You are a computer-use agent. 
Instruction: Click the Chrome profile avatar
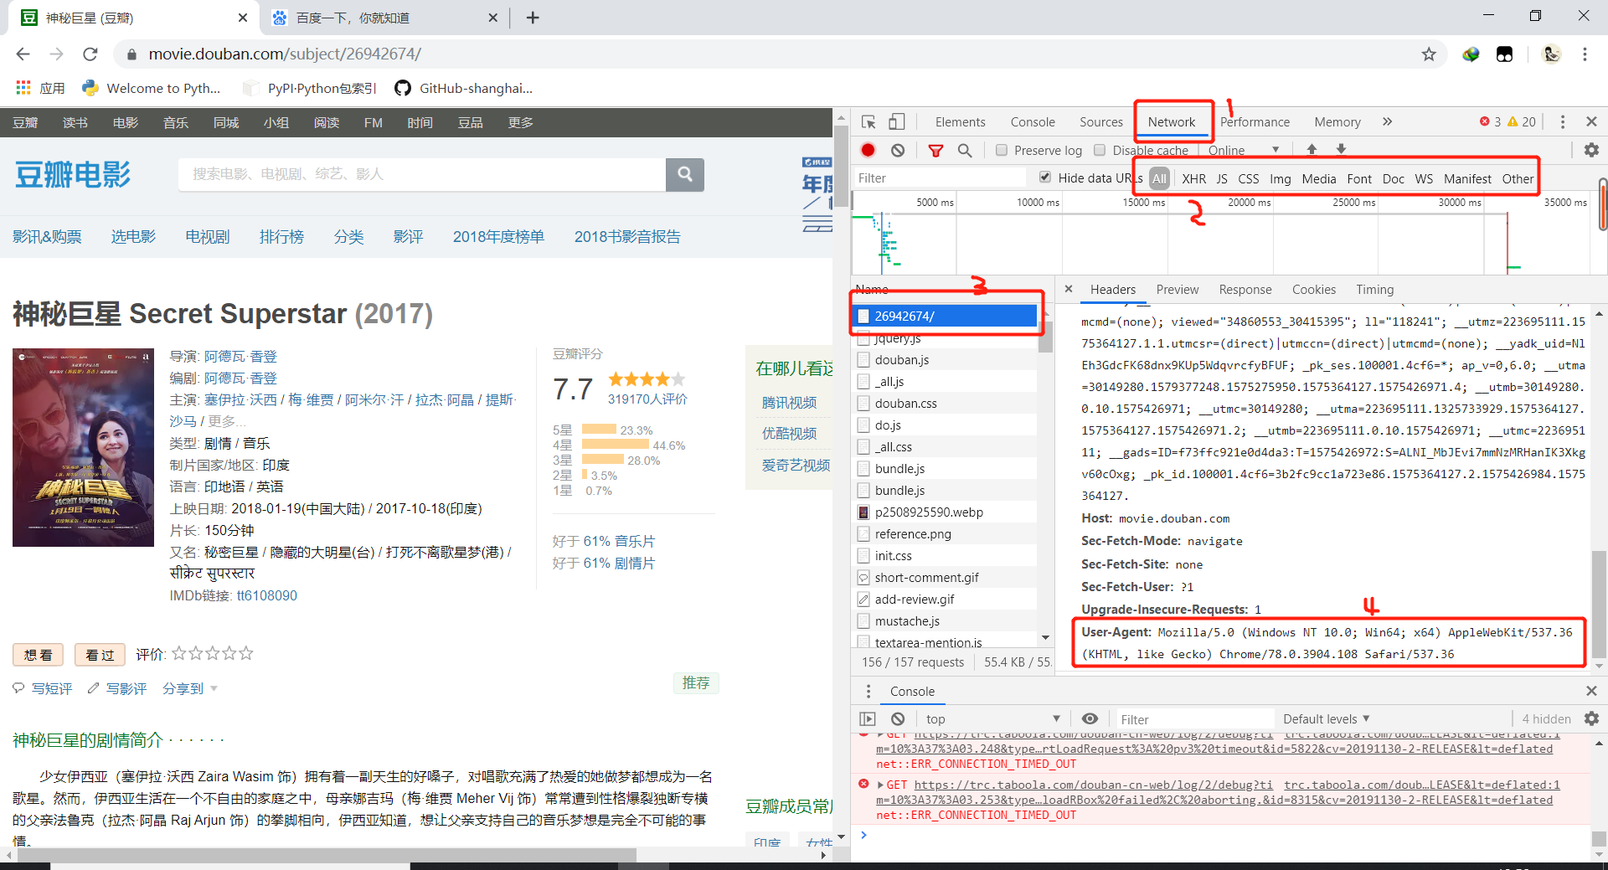pyautogui.click(x=1551, y=54)
